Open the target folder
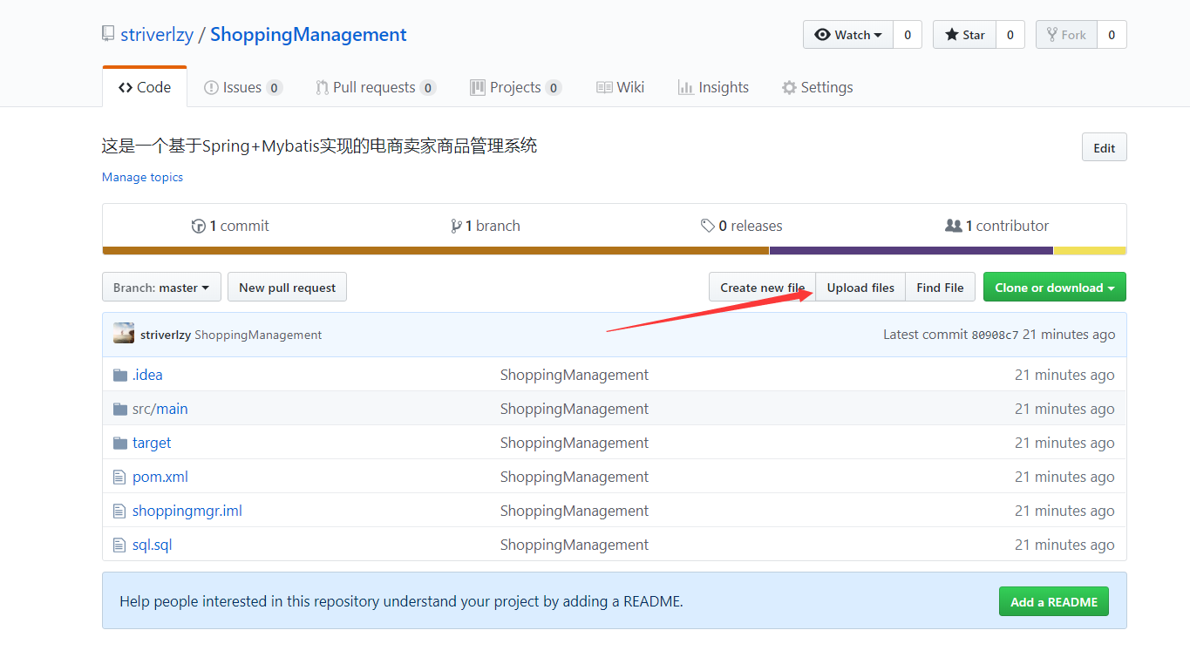 point(152,443)
